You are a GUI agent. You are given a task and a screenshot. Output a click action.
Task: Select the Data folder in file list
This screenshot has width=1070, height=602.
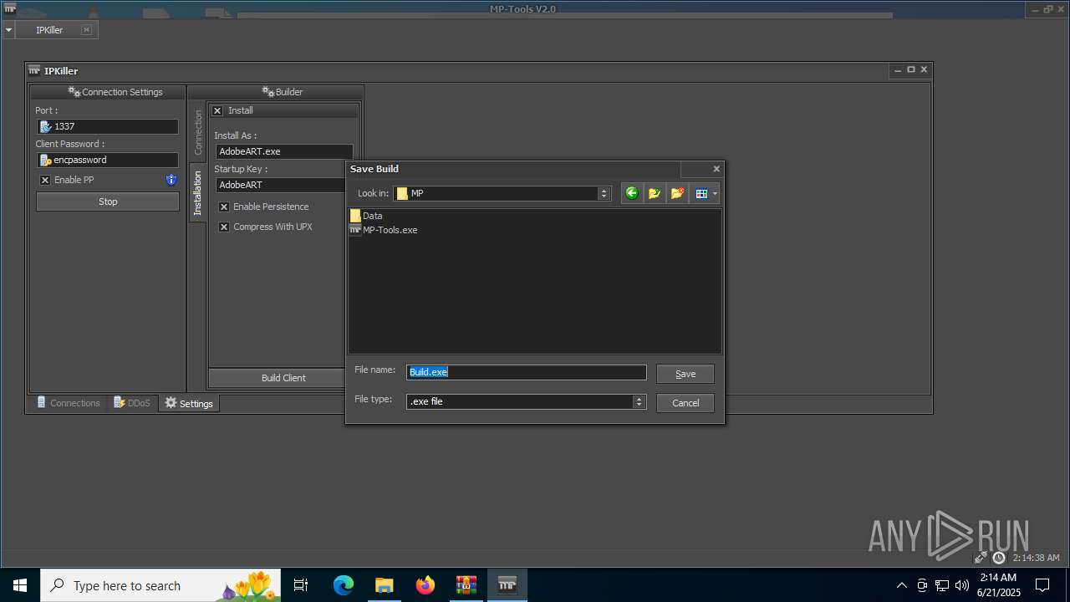click(366, 216)
